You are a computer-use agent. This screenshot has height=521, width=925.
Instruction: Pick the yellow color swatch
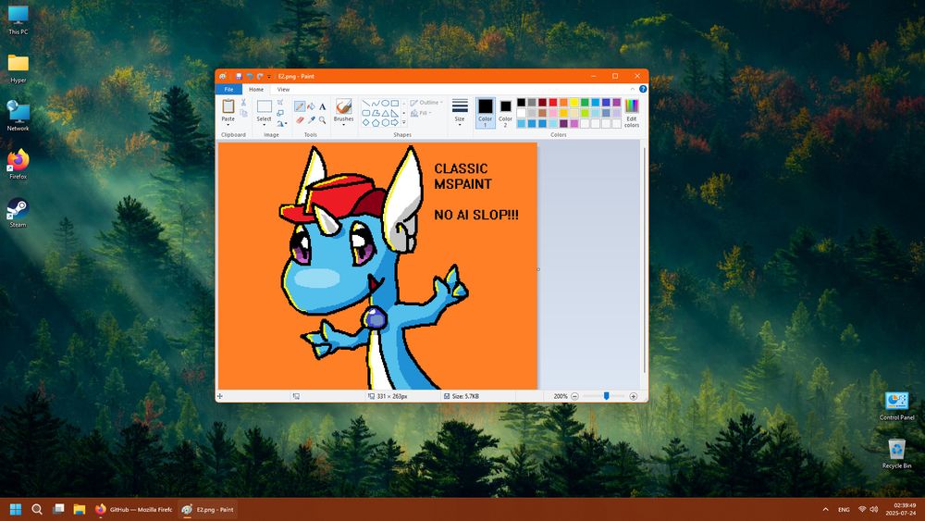coord(574,102)
